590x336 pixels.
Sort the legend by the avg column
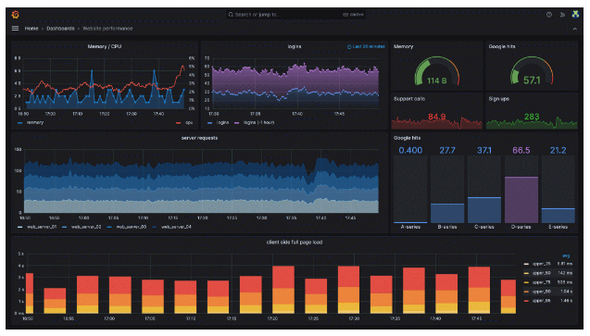566,255
